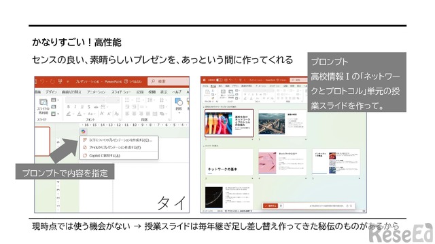Apply Bold formatting in left PowerPoint ribbon

[x=68, y=107]
